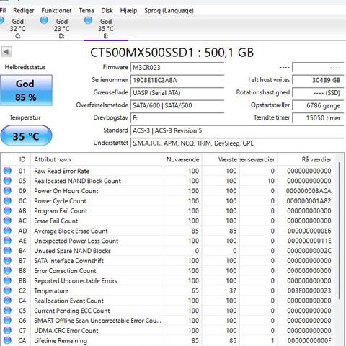Click status icon for UDMA CRC Error Count
Image resolution: width=346 pixels, height=346 pixels.
(7, 330)
